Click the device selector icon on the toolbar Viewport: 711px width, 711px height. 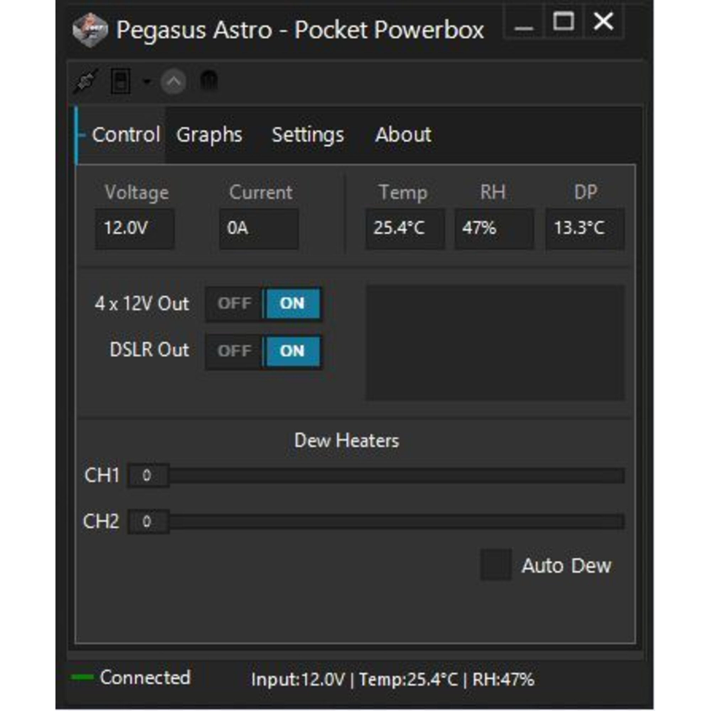click(122, 81)
